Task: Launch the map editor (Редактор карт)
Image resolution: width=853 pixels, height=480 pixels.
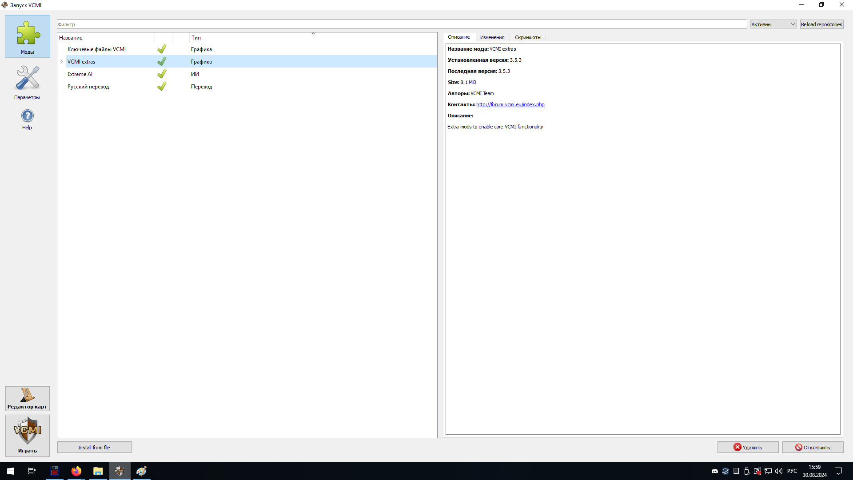Action: (28, 399)
